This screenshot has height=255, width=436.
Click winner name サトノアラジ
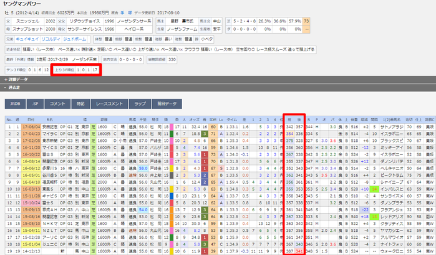392,127
